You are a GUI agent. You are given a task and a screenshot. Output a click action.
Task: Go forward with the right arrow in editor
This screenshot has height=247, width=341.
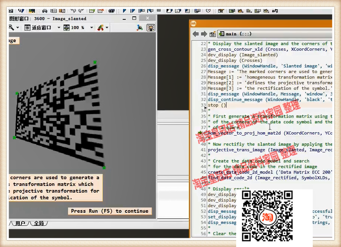[204, 34]
